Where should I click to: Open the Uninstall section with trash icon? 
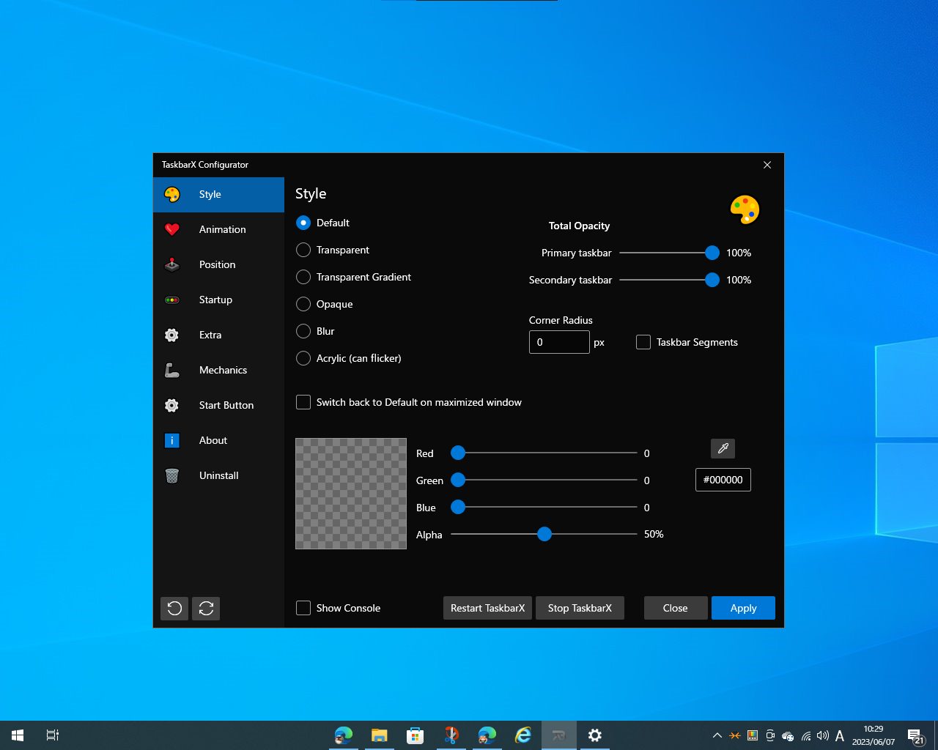[x=218, y=475]
